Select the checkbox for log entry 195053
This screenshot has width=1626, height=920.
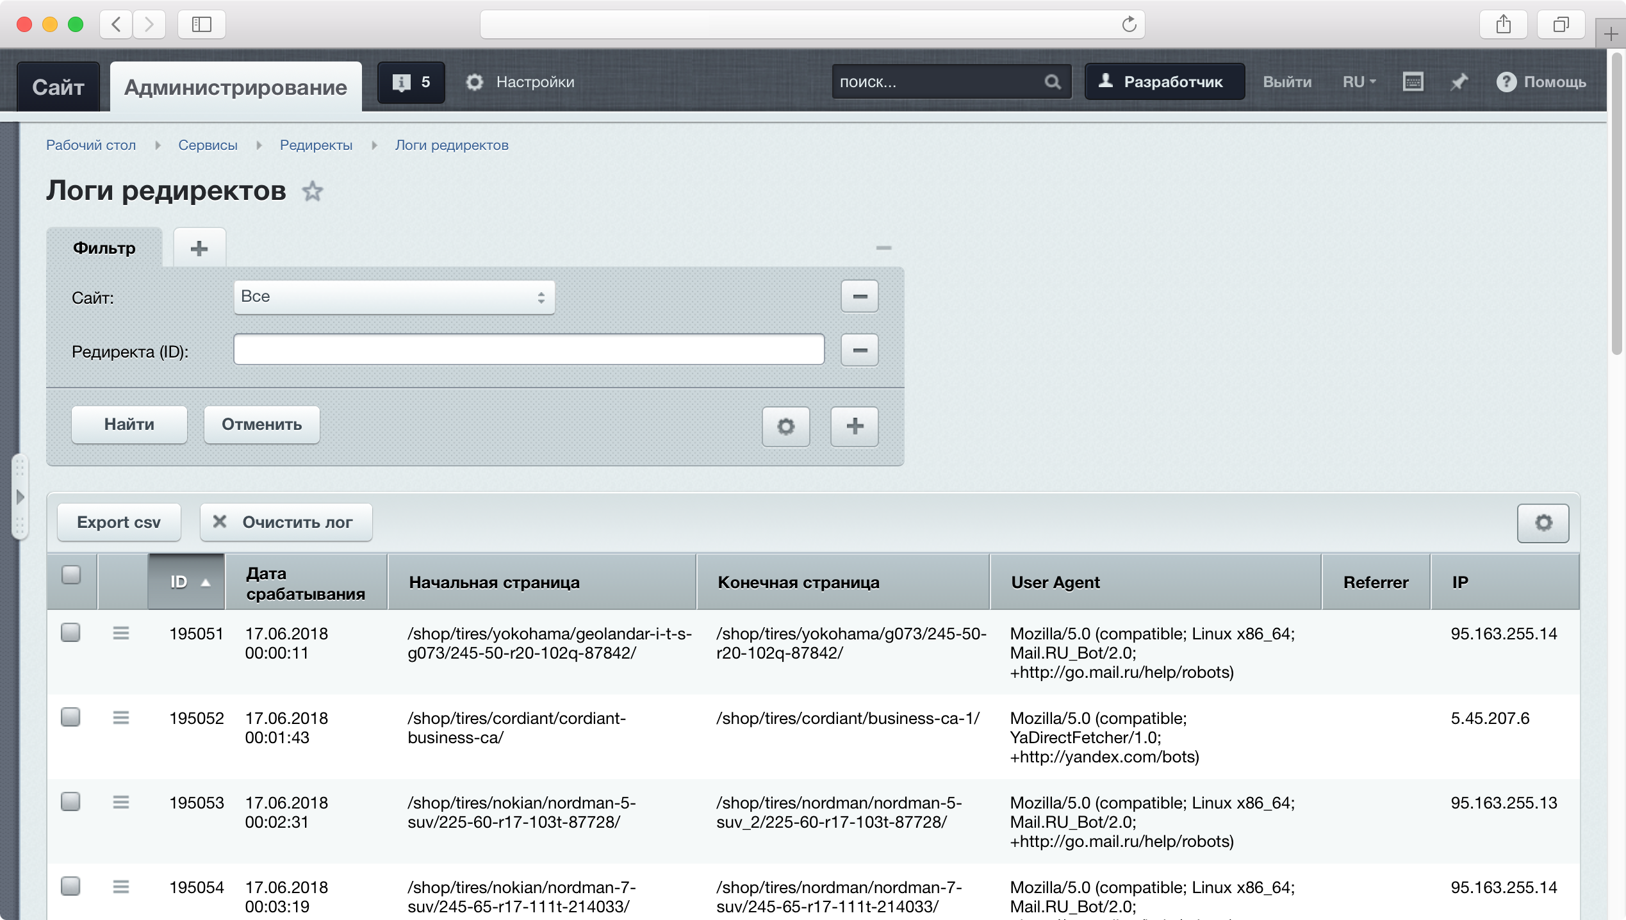pos(70,801)
